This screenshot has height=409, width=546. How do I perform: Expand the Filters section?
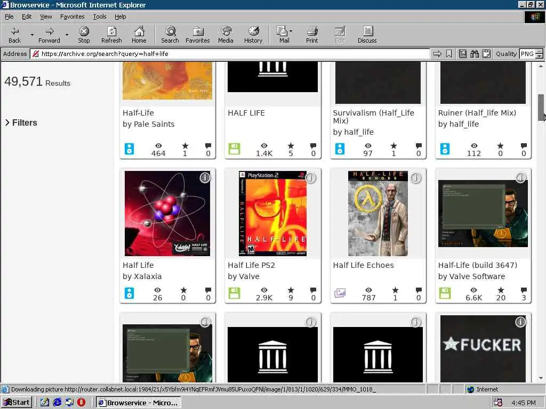21,122
